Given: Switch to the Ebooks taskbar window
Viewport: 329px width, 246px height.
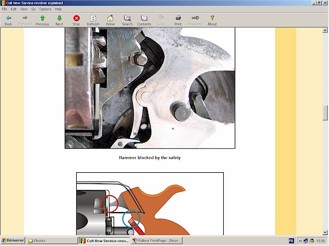Looking at the screenshot, I should pos(52,241).
